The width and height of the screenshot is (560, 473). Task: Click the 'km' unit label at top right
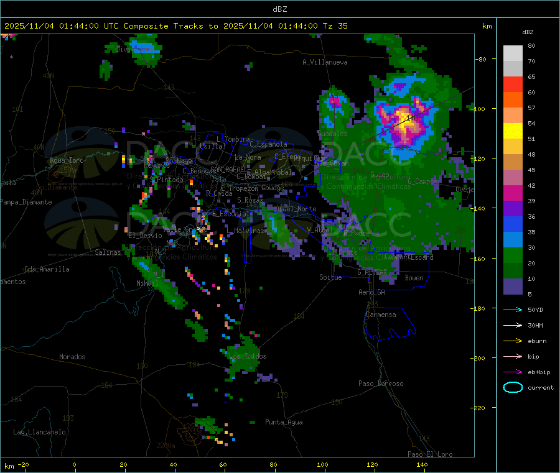click(487, 26)
